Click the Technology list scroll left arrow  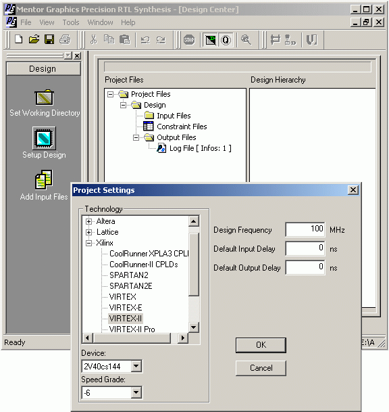pyautogui.click(x=88, y=338)
